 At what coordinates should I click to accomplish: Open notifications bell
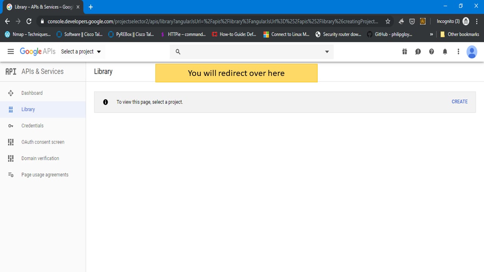pyautogui.click(x=445, y=51)
